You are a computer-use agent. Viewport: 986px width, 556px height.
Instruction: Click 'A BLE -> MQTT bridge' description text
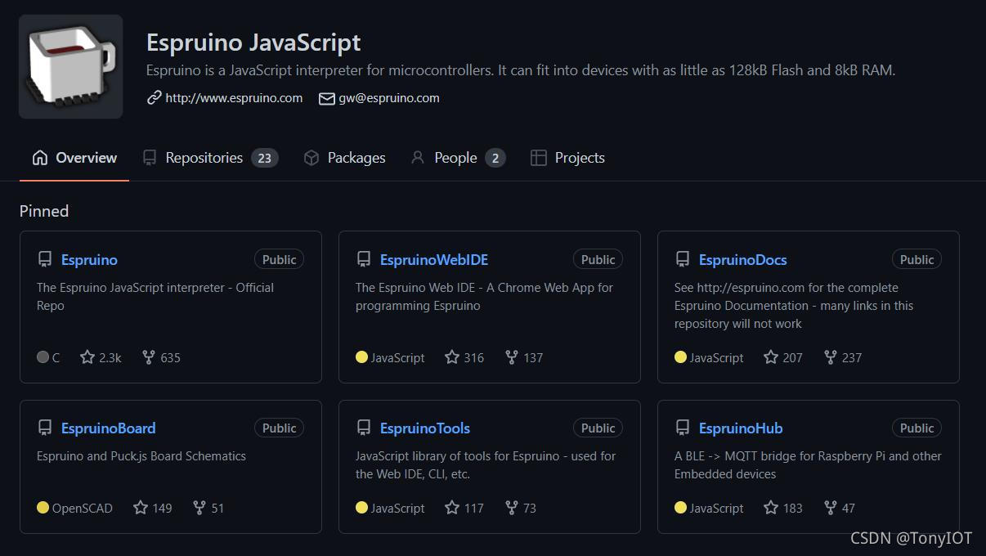point(808,465)
